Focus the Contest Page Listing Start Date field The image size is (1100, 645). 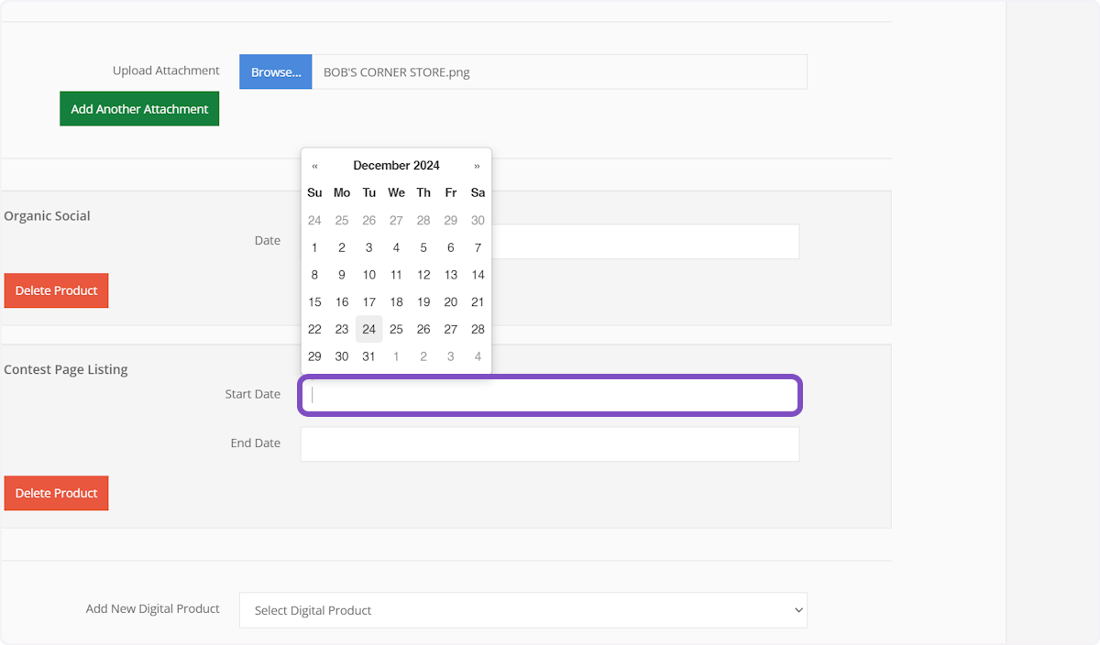[550, 395]
